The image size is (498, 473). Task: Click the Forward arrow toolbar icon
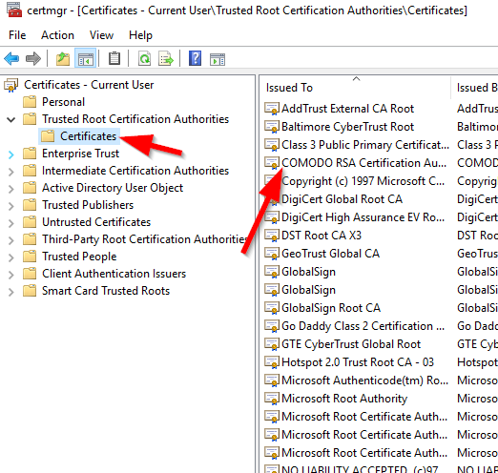coord(33,58)
